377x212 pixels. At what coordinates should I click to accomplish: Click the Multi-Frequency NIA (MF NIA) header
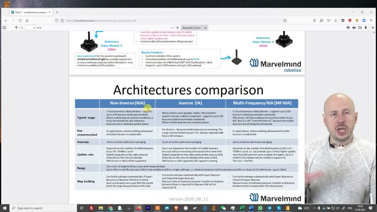pyautogui.click(x=262, y=103)
